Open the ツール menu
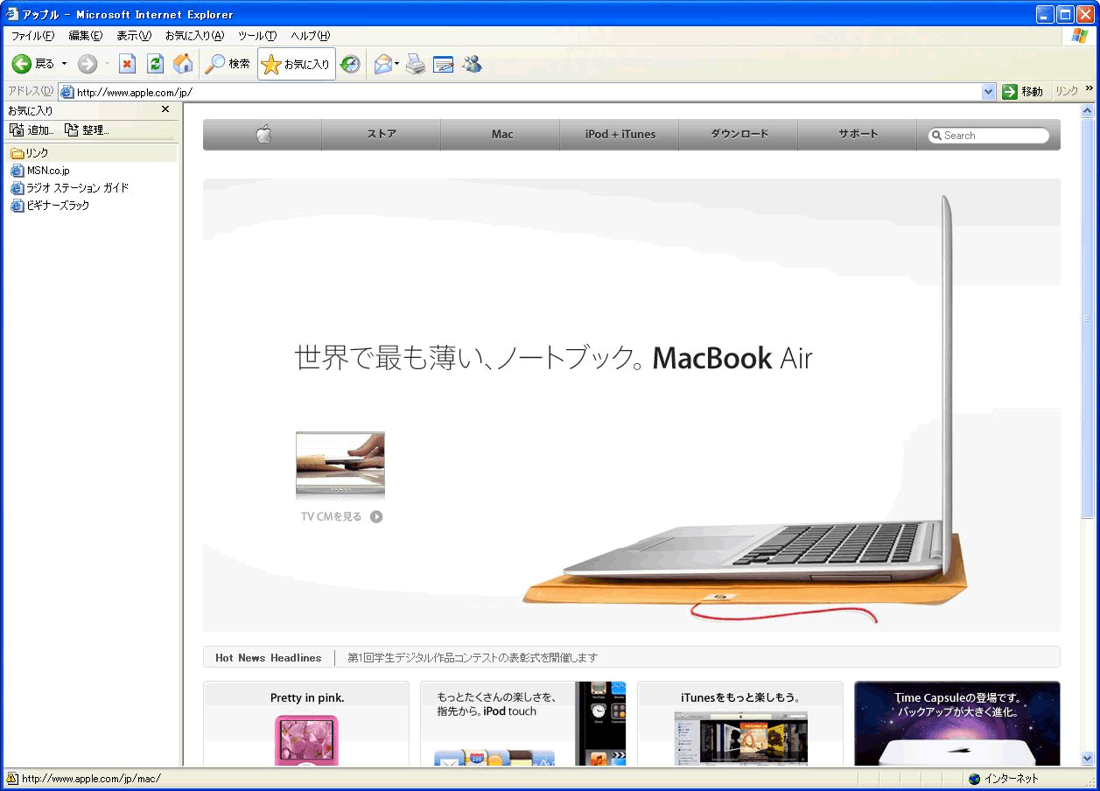This screenshot has width=1100, height=791. click(257, 36)
